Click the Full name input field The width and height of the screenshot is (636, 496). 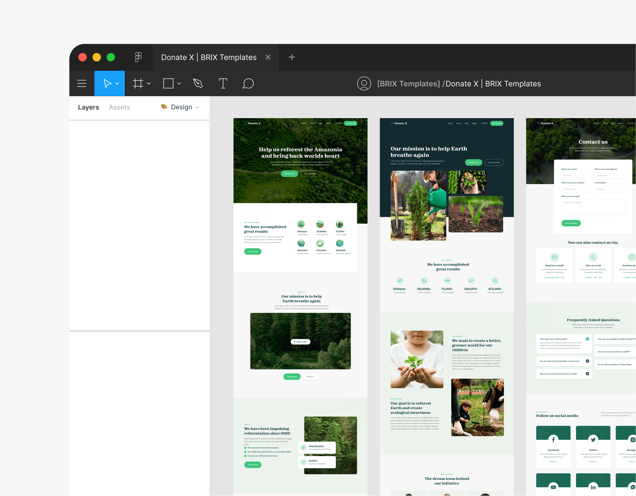point(576,176)
